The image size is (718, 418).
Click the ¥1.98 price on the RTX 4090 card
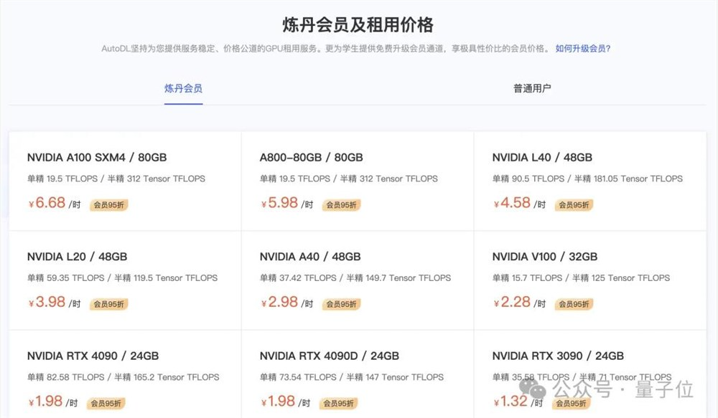45,401
